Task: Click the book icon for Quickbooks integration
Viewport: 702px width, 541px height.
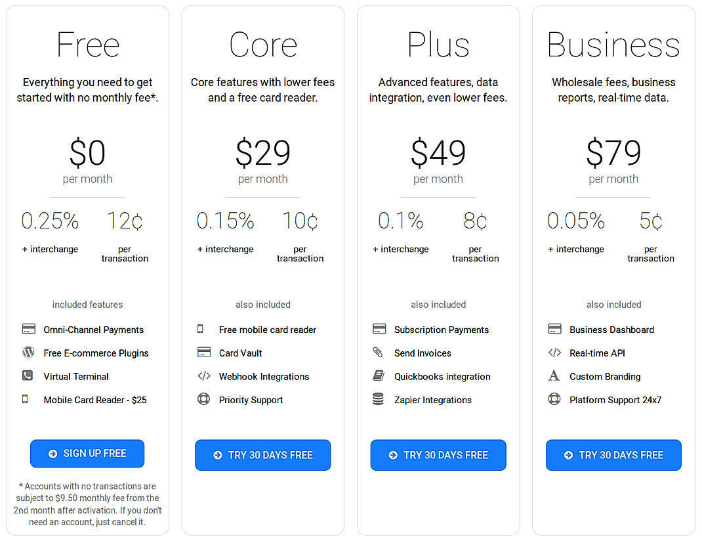Action: 379,376
